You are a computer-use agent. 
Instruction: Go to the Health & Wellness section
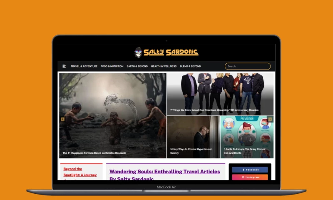[x=164, y=66]
